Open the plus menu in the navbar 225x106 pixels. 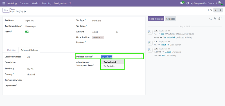point(70,3)
